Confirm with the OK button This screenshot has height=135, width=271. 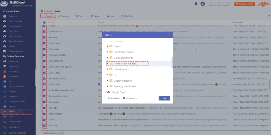[164, 98]
